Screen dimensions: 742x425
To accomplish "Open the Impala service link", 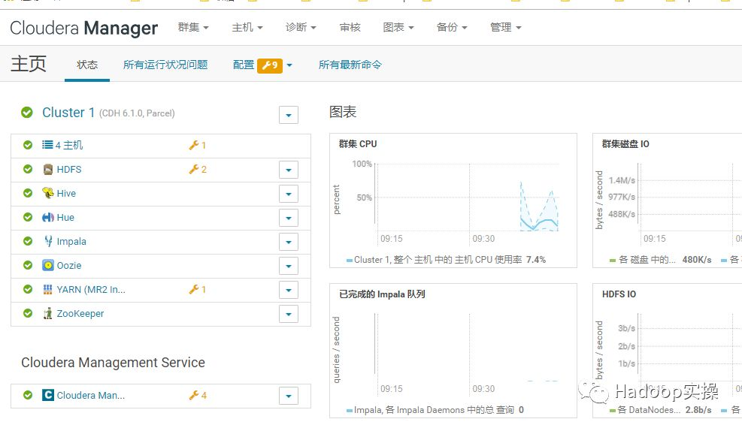I will coord(71,242).
